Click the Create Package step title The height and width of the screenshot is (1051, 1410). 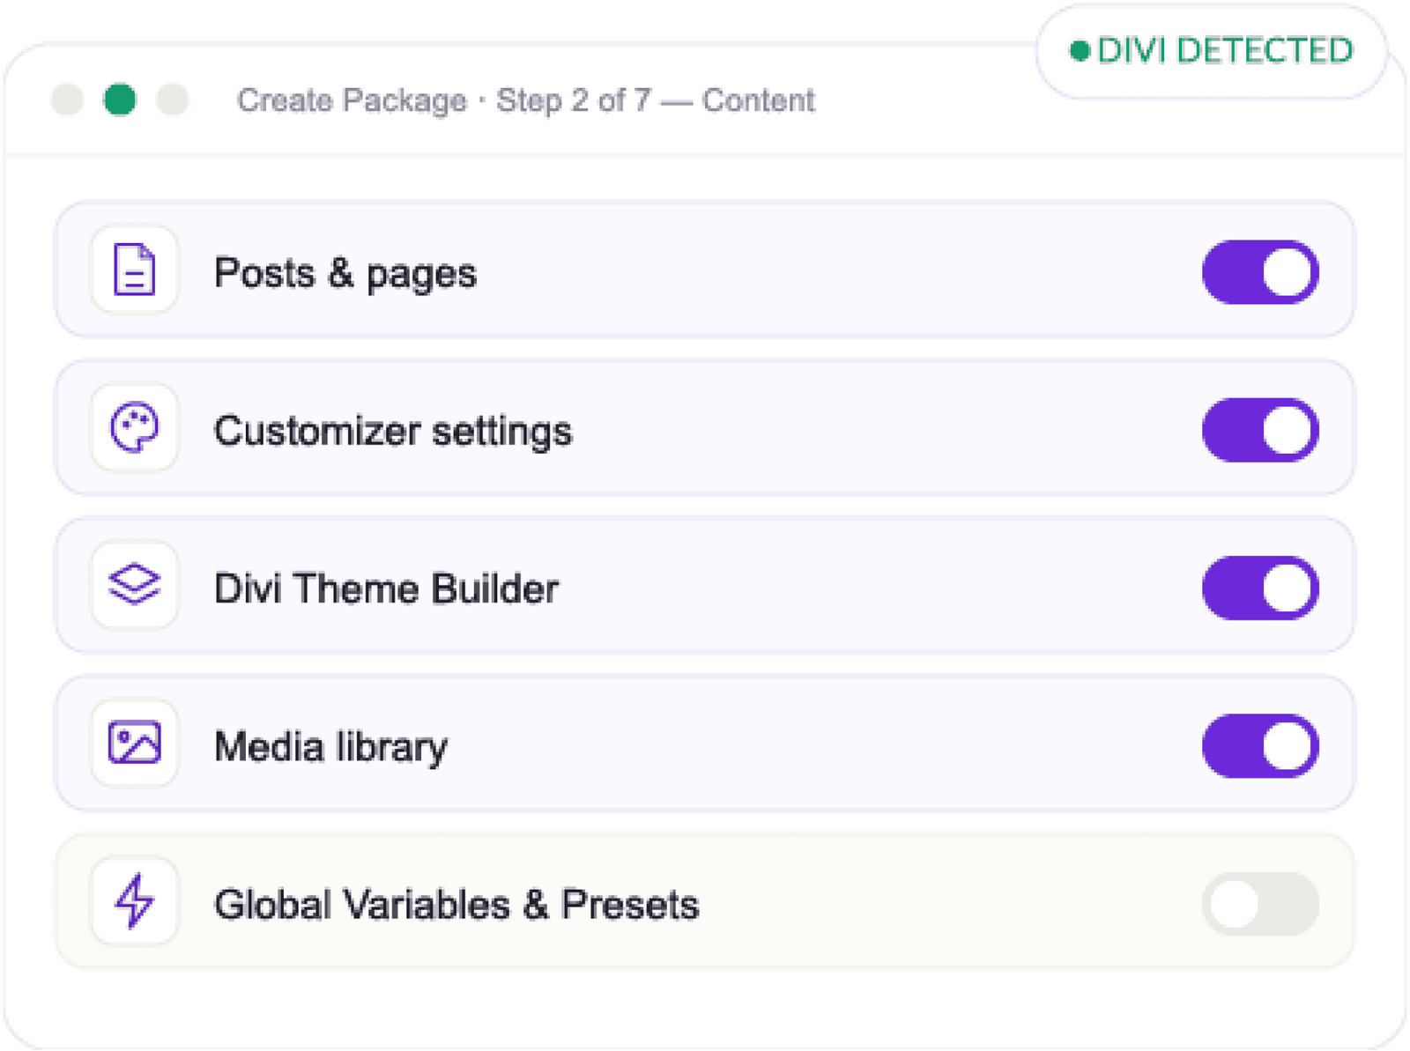coord(526,100)
